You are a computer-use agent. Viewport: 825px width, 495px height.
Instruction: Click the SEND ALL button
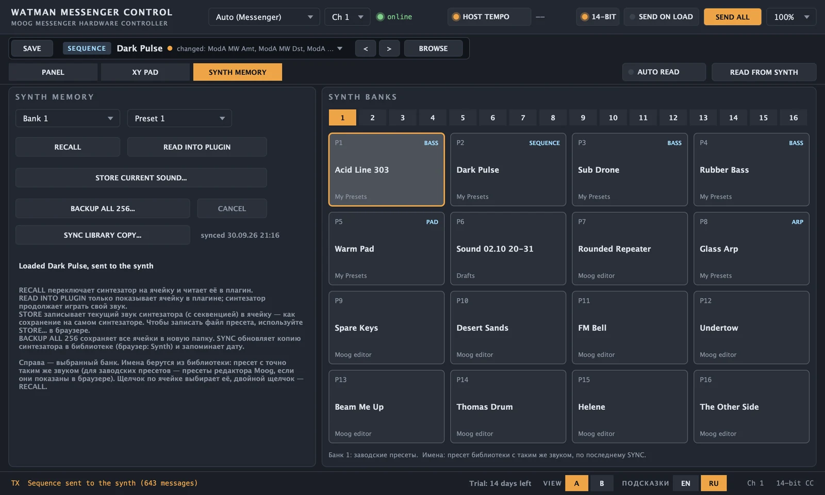coord(733,16)
